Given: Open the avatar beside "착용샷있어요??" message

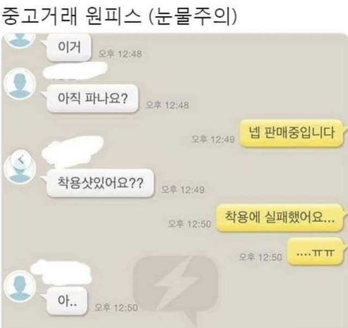Looking at the screenshot, I should (x=20, y=169).
